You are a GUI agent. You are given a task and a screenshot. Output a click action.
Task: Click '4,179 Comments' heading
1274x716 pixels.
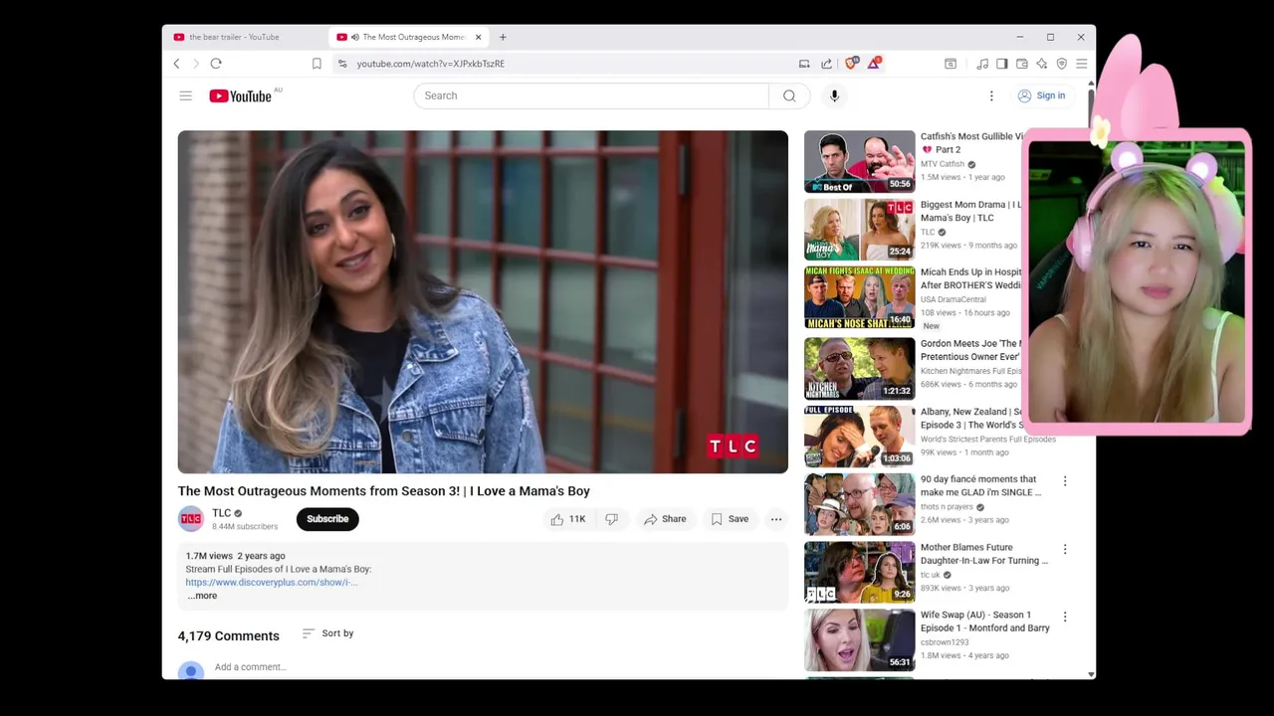229,636
